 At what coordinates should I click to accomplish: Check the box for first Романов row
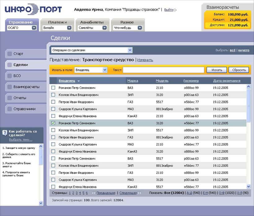(x=53, y=88)
